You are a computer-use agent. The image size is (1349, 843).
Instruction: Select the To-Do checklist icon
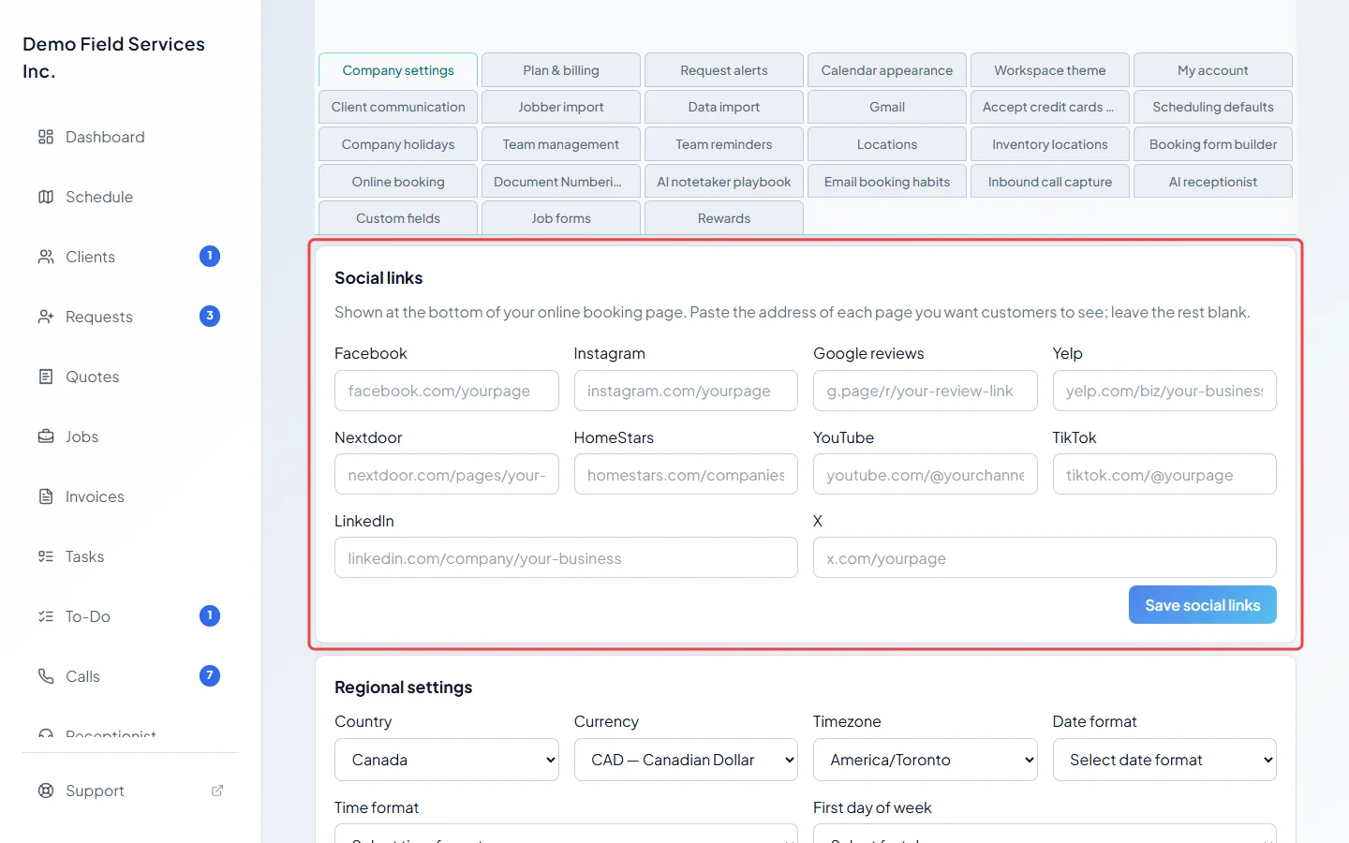pyautogui.click(x=46, y=616)
